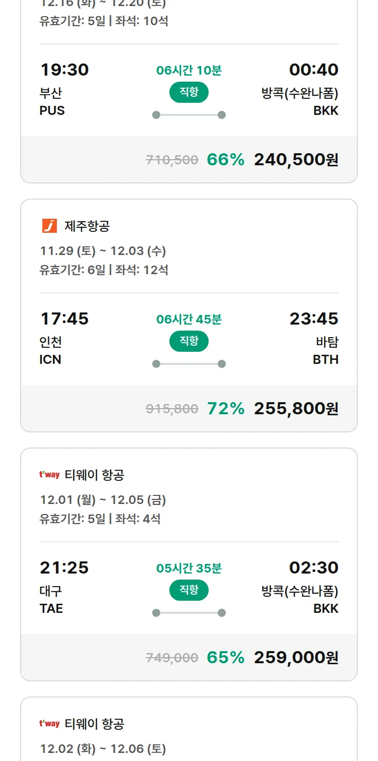Tap the 직항 badge on the Busan flight
Viewport: 378px width, 761px height.
click(188, 92)
